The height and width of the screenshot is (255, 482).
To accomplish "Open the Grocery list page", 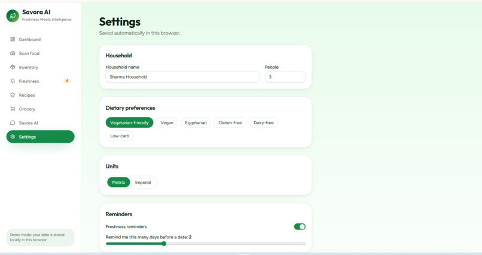I will (40, 109).
